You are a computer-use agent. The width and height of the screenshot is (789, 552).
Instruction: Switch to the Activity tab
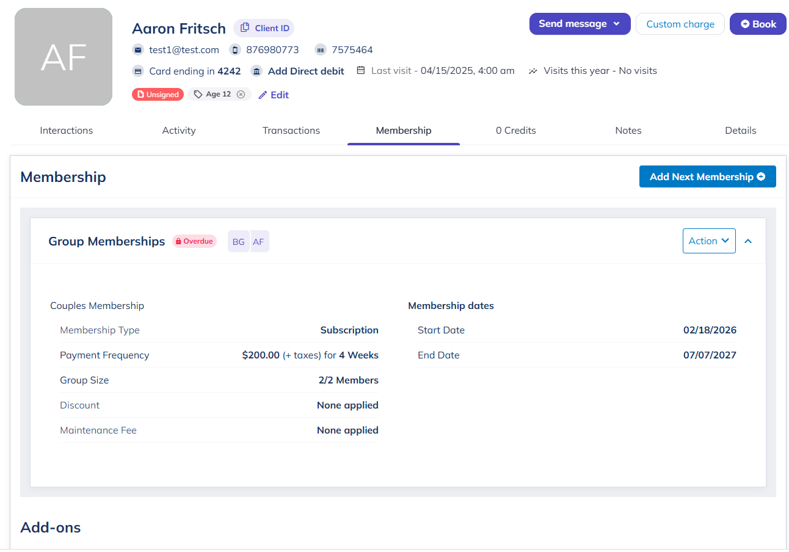[179, 131]
